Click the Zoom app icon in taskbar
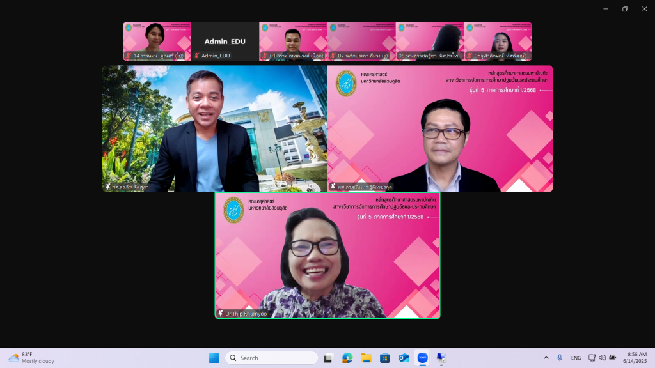Screen dimensions: 655x368 (x=422, y=358)
